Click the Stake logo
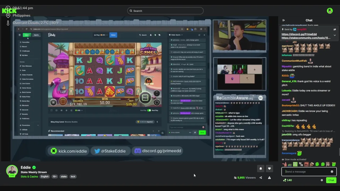Viewport: 340px width, 191px height. (52, 35)
